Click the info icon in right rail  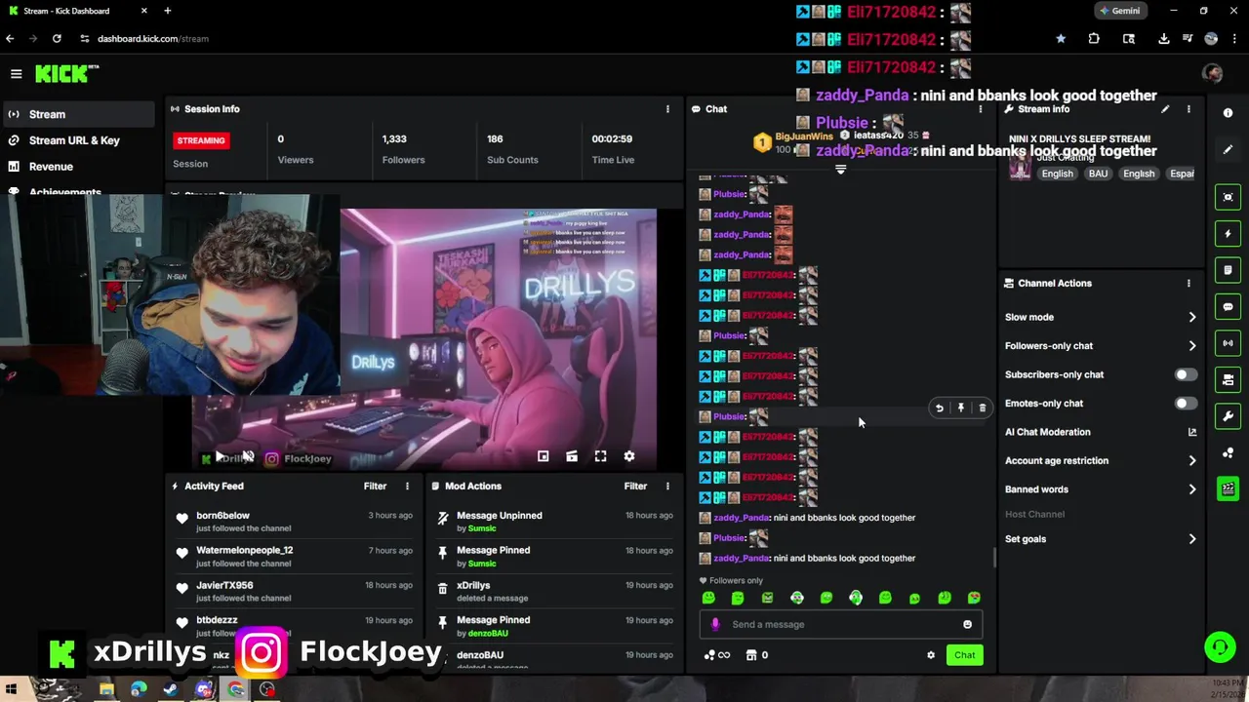[1228, 113]
